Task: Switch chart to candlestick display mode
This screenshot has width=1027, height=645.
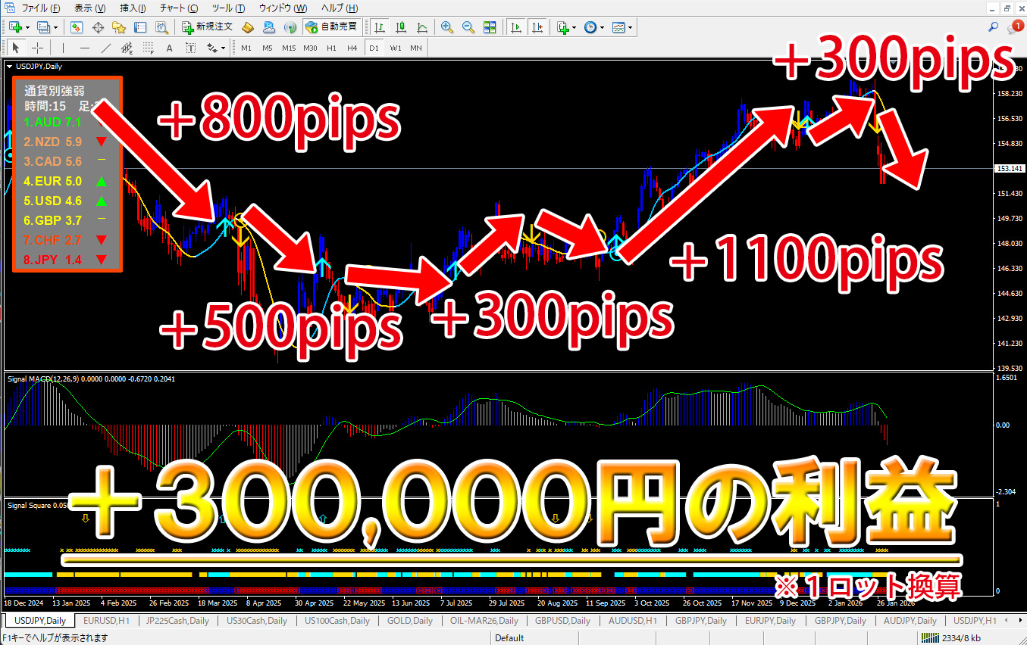Action: tap(400, 27)
